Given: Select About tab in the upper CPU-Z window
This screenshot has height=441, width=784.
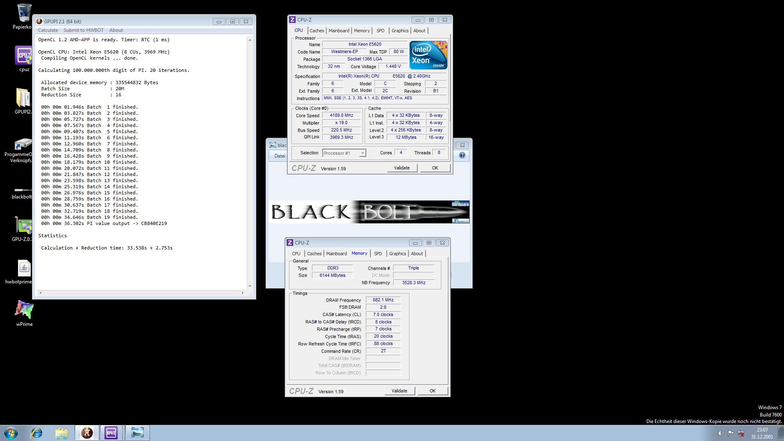Looking at the screenshot, I should [x=419, y=31].
